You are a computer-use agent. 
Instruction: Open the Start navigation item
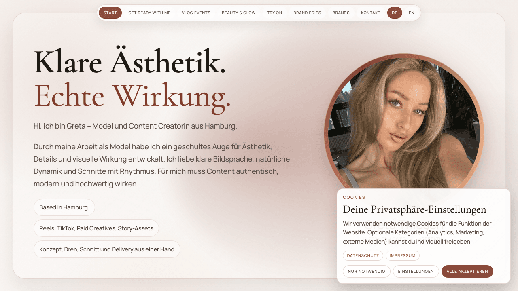tap(110, 13)
